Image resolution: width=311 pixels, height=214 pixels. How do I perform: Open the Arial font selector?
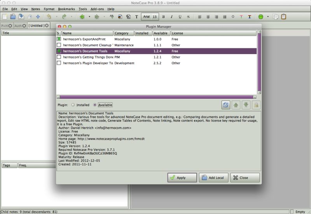[147, 17]
